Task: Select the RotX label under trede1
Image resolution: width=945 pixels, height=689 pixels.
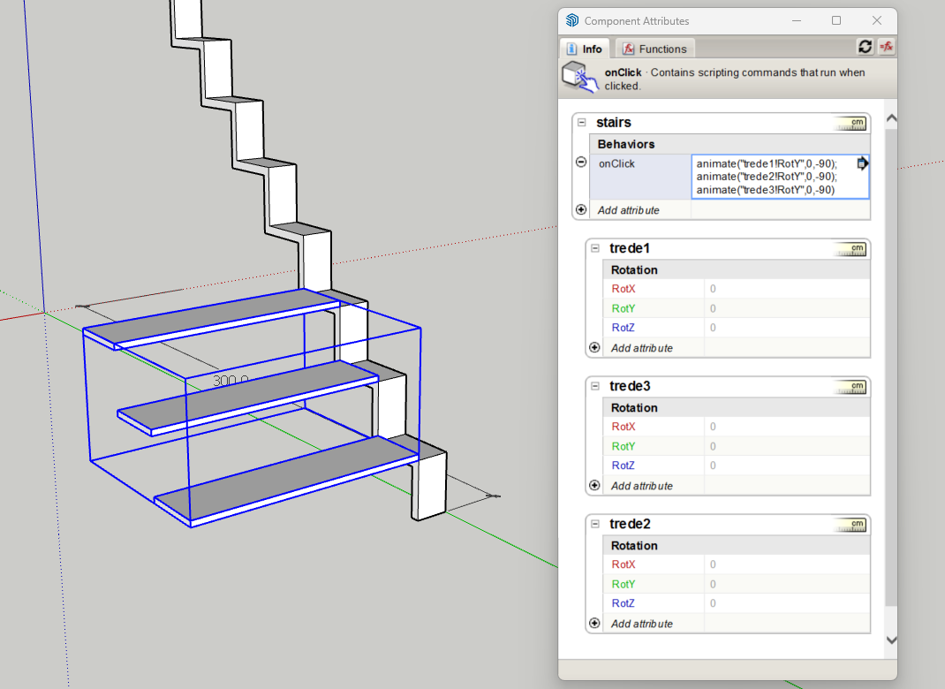Action: (x=624, y=289)
